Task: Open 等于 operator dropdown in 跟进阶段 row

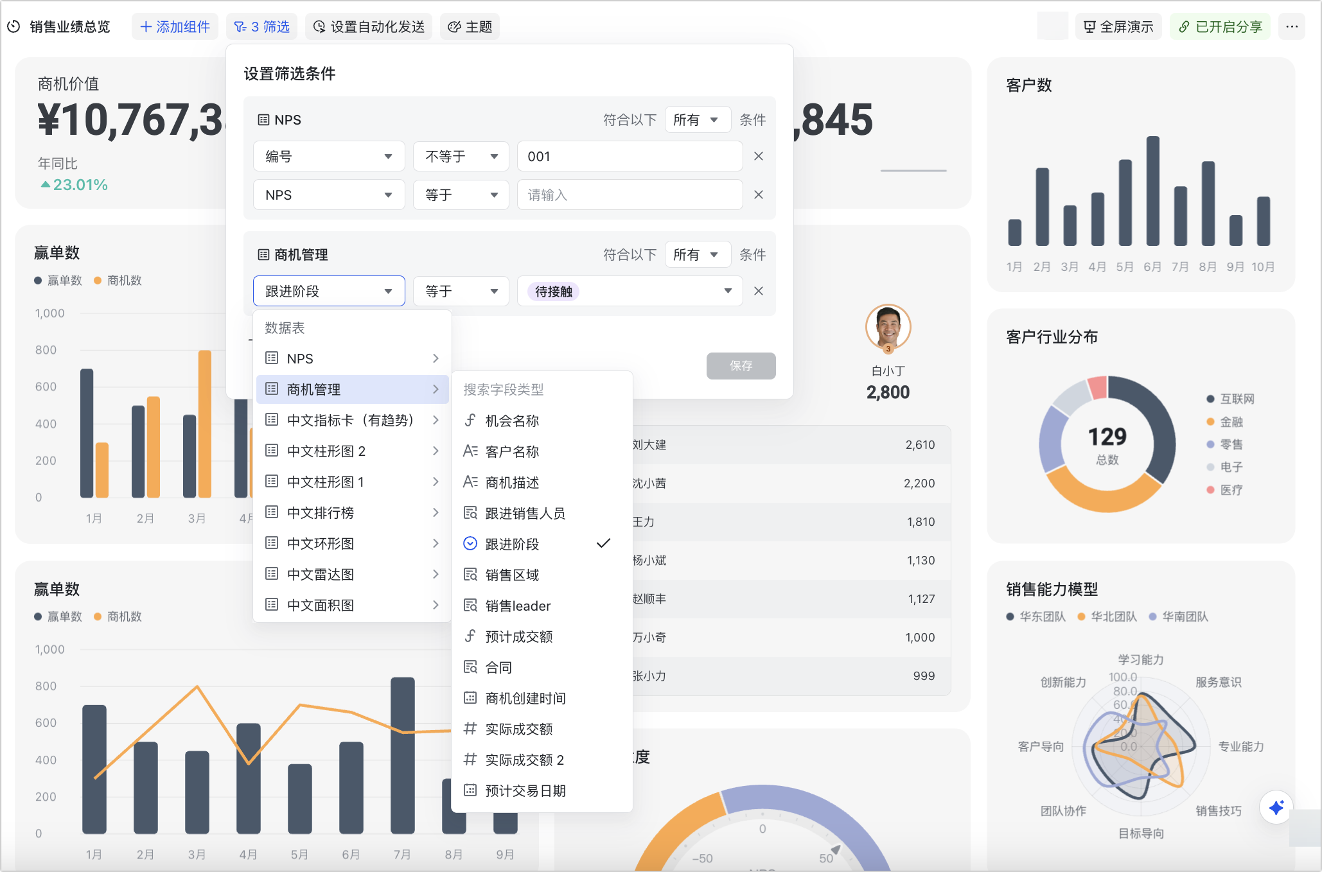Action: [461, 292]
